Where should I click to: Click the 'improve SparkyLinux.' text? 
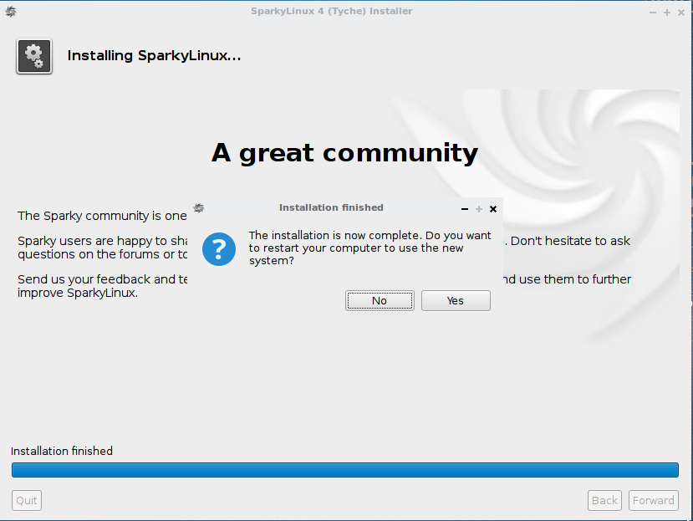click(x=78, y=293)
